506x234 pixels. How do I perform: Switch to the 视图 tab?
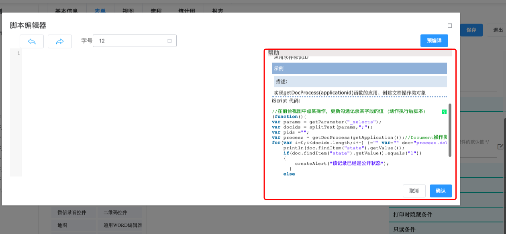coord(128,11)
